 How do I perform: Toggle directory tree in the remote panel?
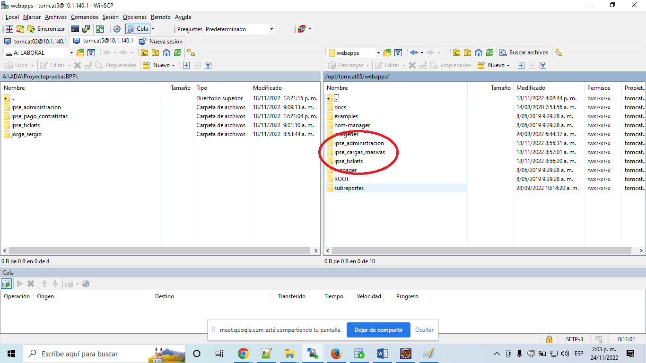559,52
